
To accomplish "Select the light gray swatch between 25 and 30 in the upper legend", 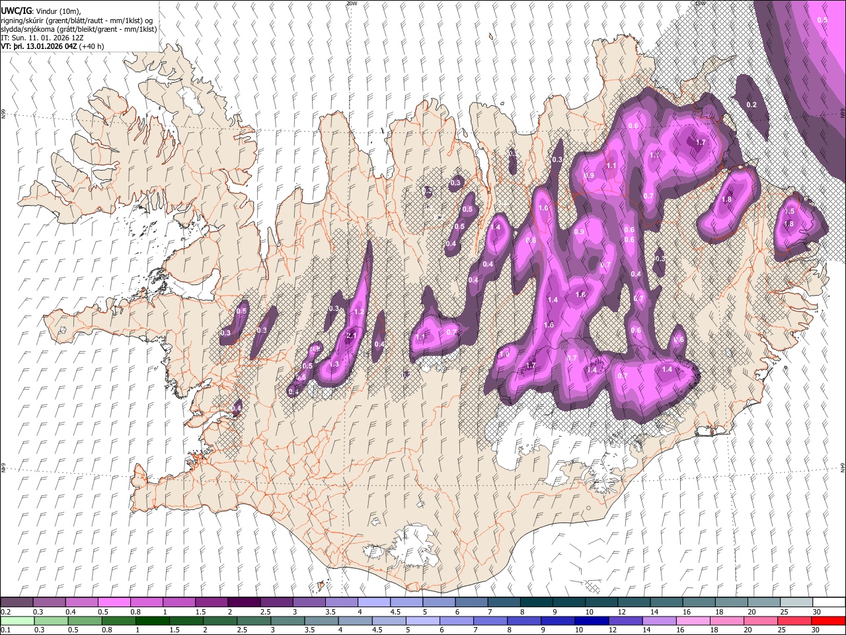I will (796, 603).
